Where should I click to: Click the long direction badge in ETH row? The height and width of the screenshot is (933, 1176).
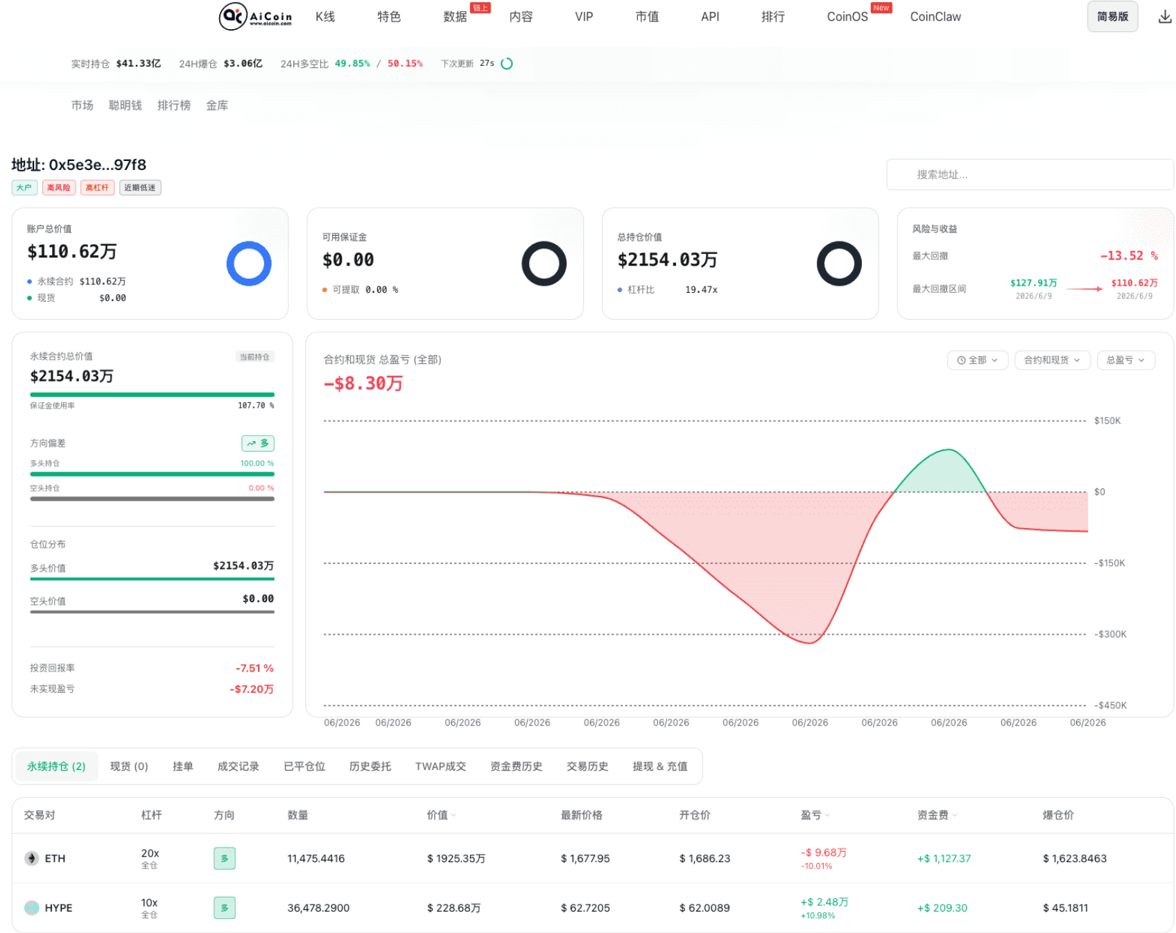225,858
